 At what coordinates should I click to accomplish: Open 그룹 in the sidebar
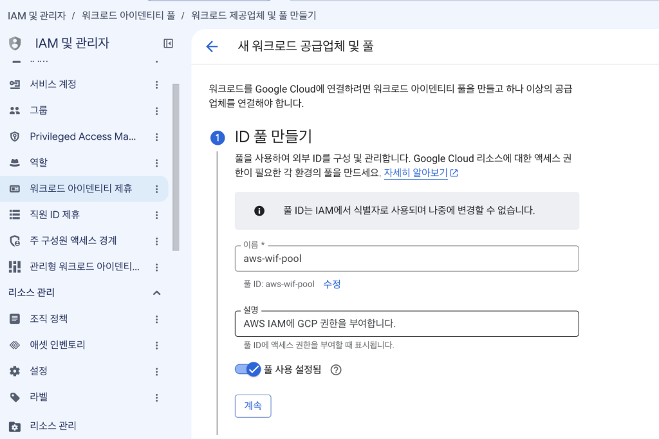(39, 110)
